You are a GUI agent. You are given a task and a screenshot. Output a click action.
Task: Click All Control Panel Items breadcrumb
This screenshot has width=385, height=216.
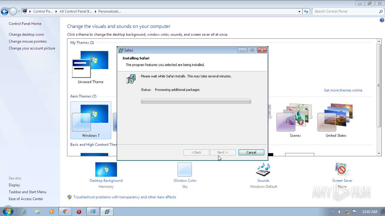click(76, 11)
